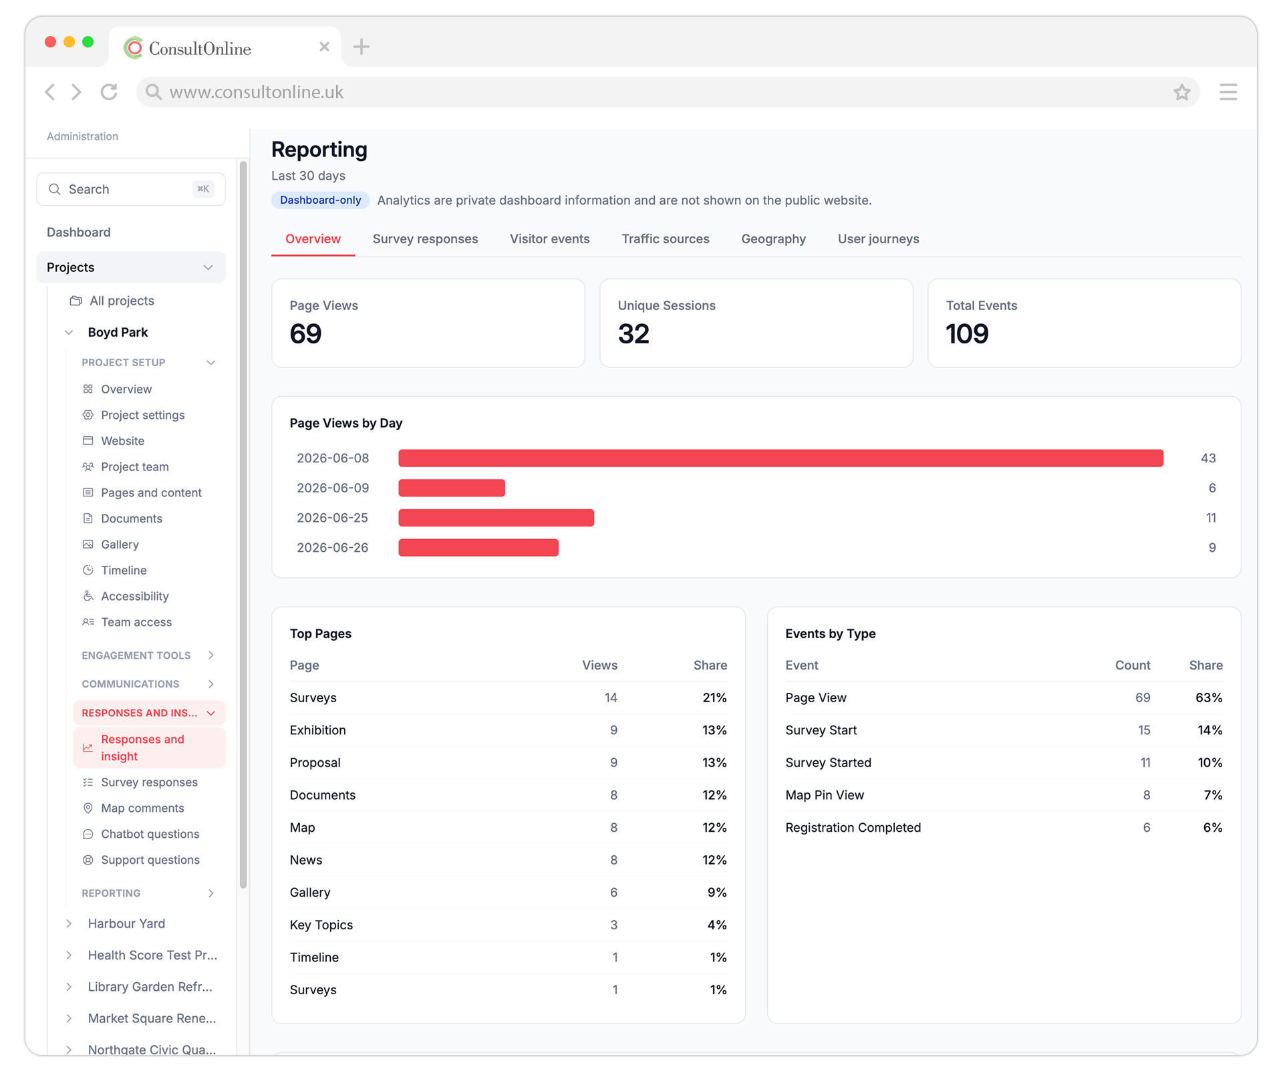This screenshot has height=1073, width=1283.
Task: Click the Map comments pin icon
Action: tap(88, 808)
